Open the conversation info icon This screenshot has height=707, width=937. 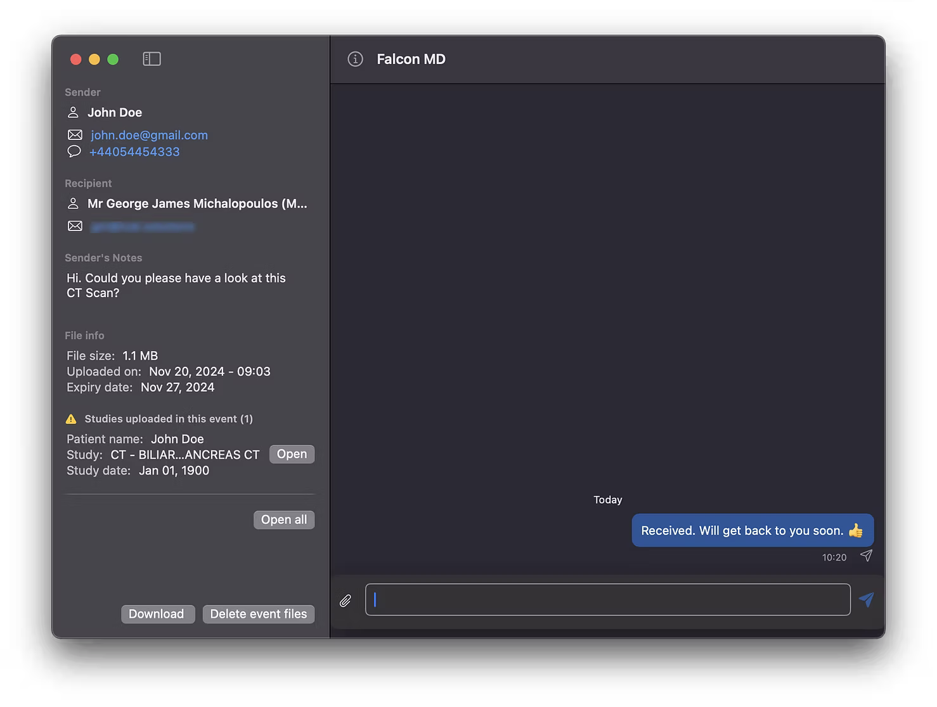355,59
